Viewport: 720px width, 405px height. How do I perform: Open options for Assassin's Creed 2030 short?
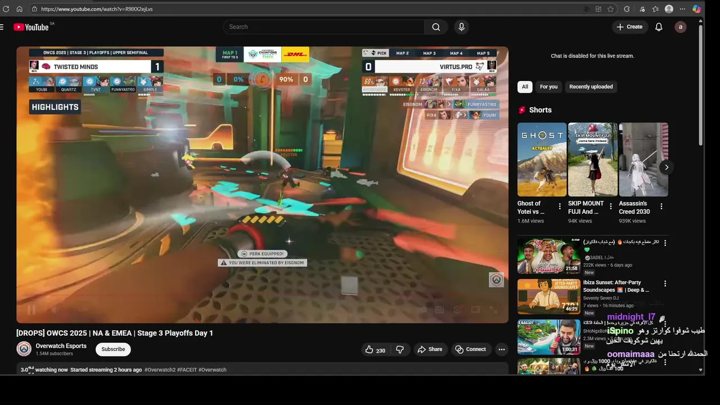click(661, 206)
